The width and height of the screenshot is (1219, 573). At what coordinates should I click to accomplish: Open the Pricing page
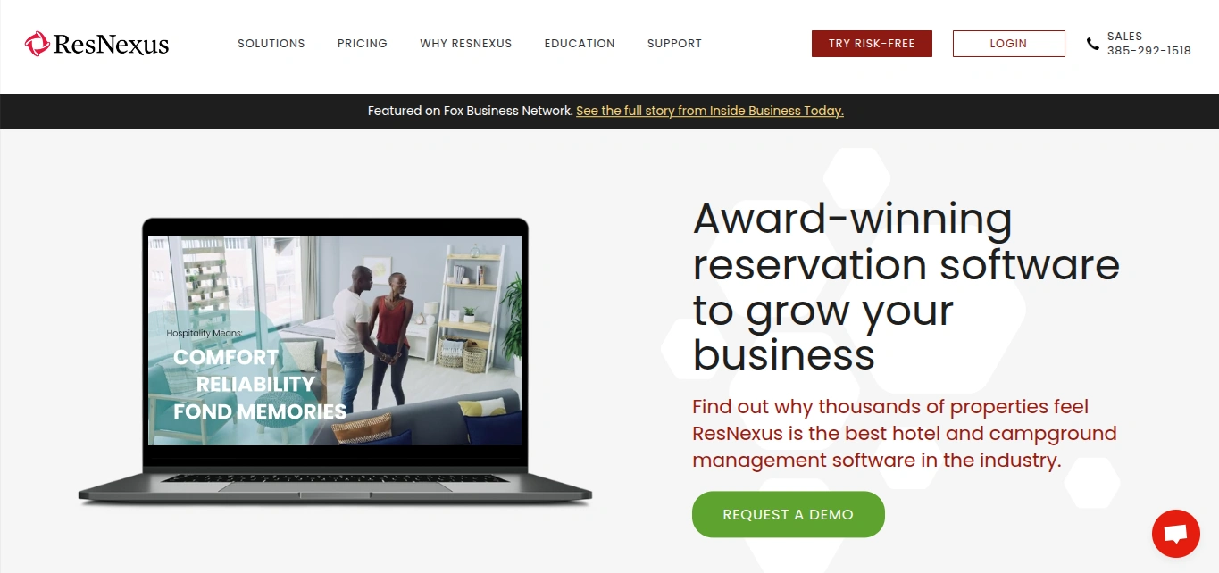coord(363,43)
